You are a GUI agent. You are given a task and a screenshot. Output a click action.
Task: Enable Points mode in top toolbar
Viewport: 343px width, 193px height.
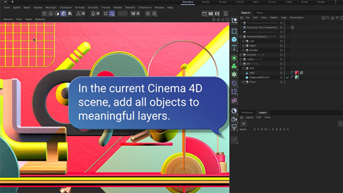pos(45,13)
